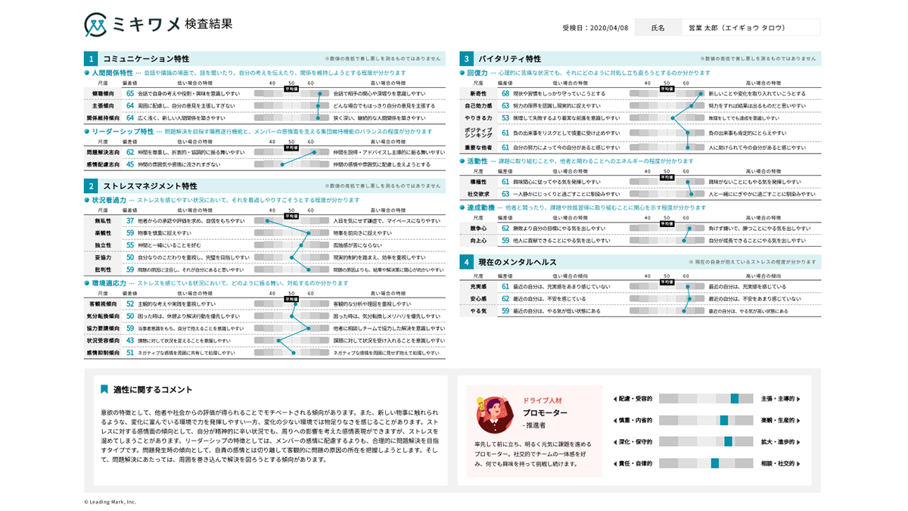Click the 状況受容傾向 score value 43

coord(130,341)
